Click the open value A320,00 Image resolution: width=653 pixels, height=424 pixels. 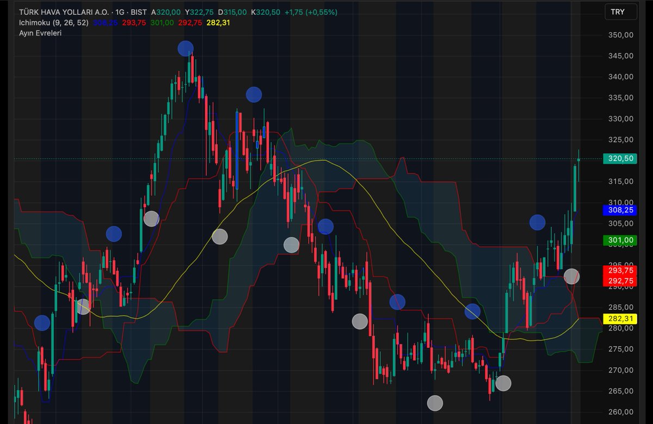pyautogui.click(x=167, y=12)
